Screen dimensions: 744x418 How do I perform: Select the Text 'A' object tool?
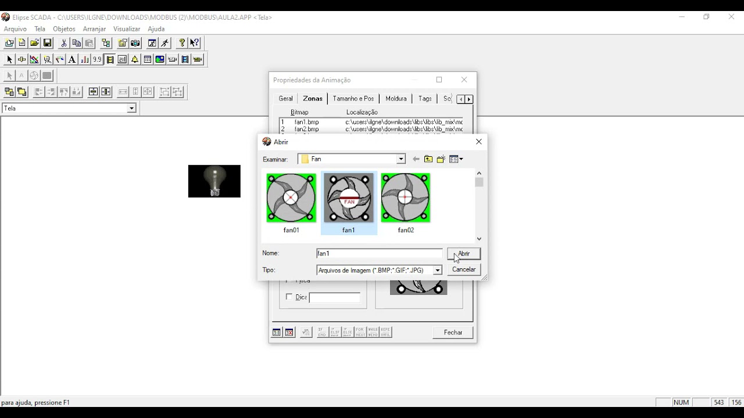72,59
